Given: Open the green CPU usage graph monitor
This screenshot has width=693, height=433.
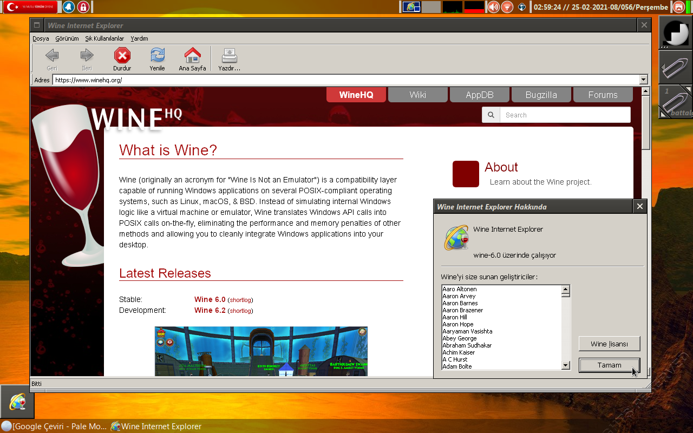Looking at the screenshot, I should (452, 7).
